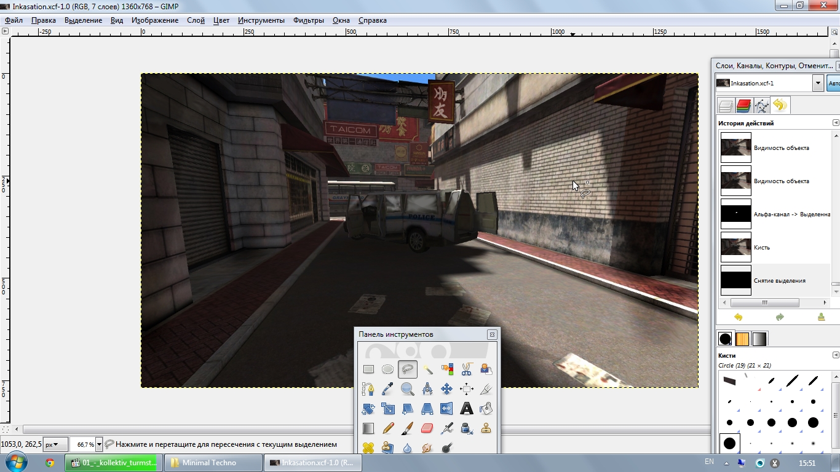Open the Слой menu
840x472 pixels.
(196, 20)
